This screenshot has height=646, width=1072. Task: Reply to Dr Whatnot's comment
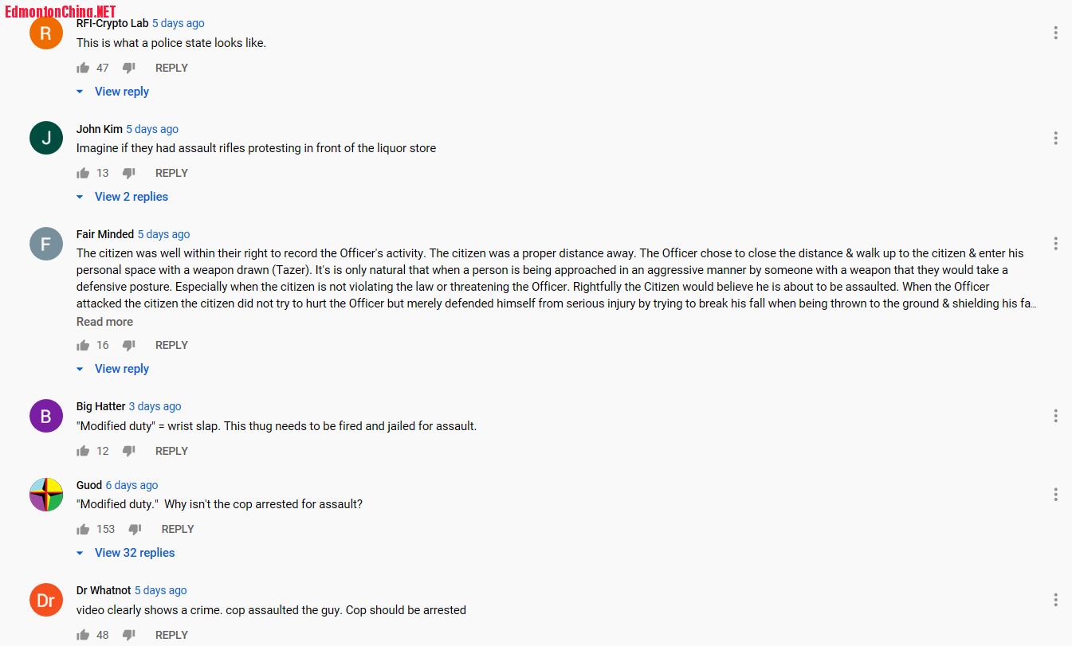click(171, 636)
